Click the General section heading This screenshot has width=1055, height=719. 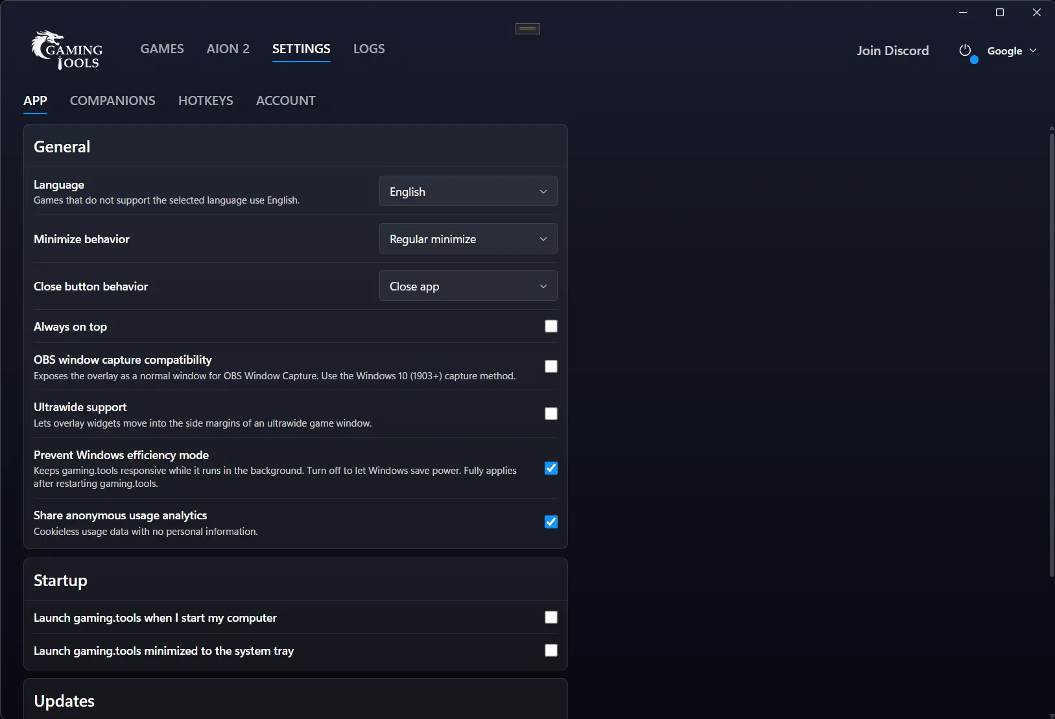[x=62, y=147]
